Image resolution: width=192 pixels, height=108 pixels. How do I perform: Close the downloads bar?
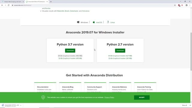pyautogui.click(x=190, y=105)
